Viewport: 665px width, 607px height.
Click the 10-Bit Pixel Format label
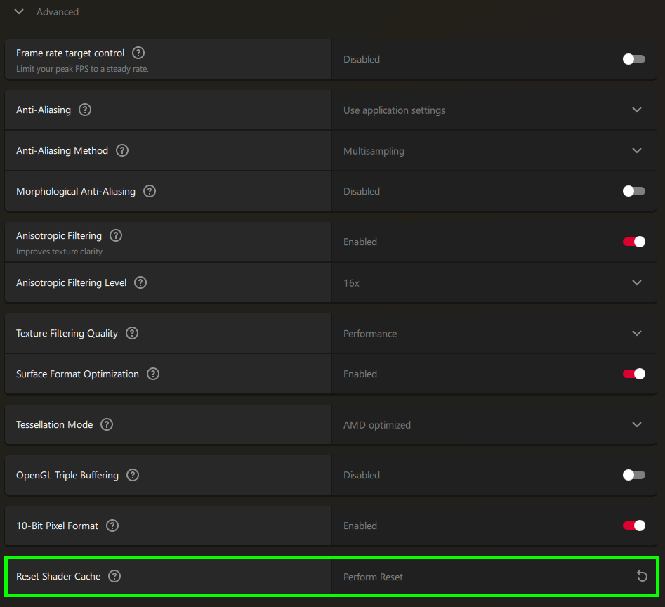click(x=57, y=526)
